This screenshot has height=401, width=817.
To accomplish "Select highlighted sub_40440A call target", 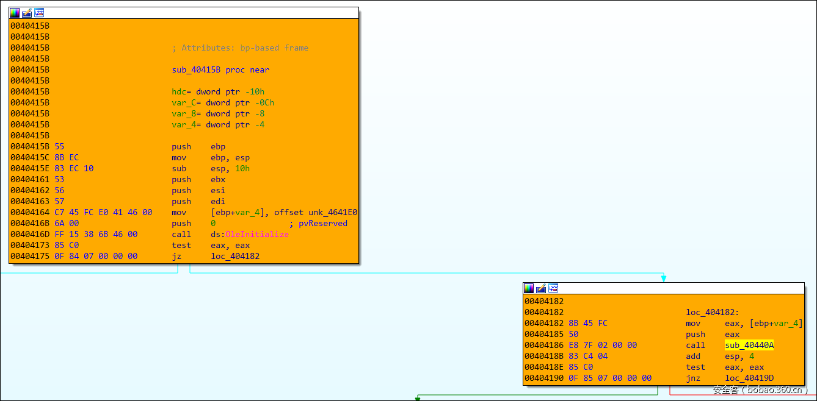I will pos(749,346).
